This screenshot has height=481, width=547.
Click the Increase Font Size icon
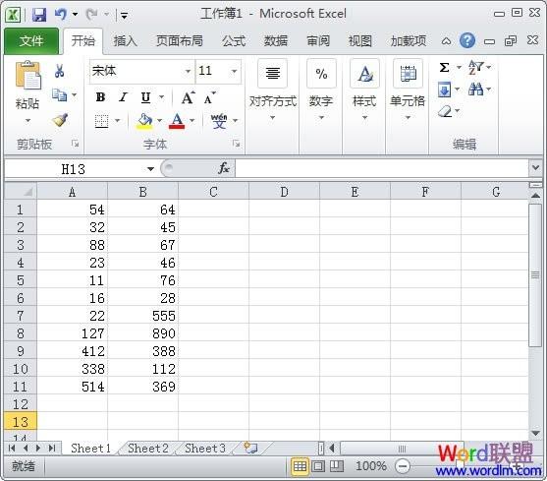188,97
